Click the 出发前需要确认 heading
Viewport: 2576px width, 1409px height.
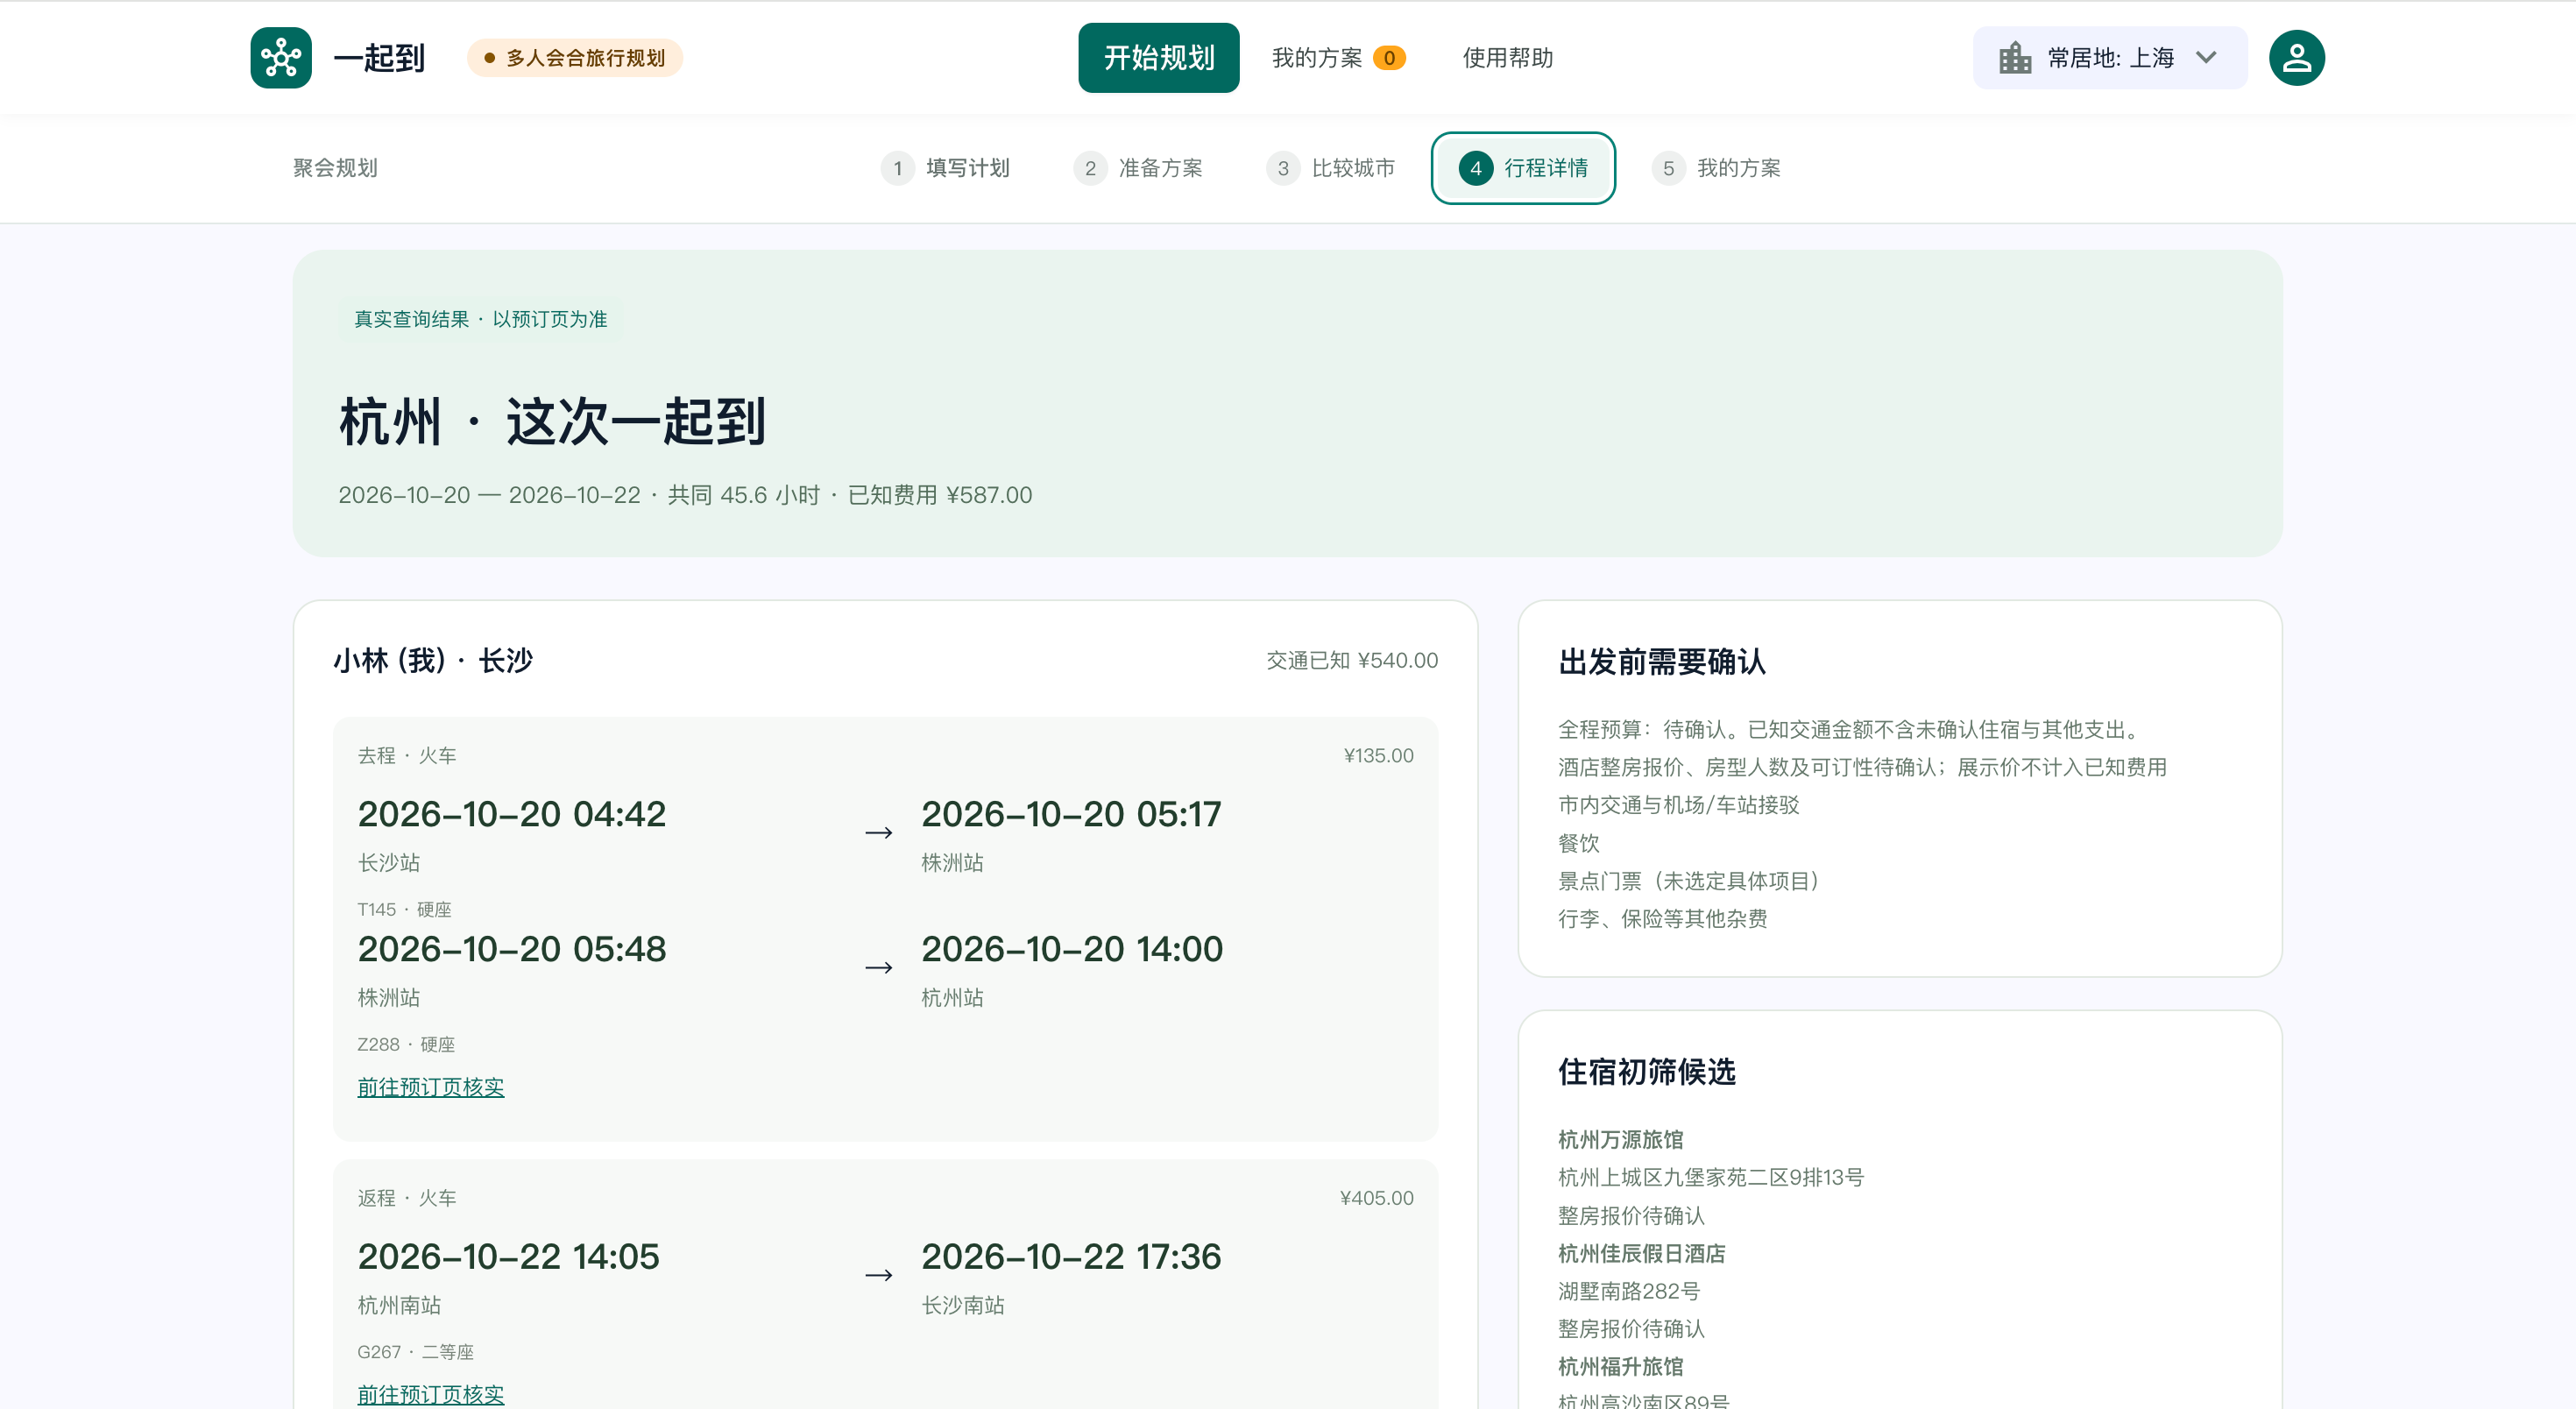[x=1662, y=661]
